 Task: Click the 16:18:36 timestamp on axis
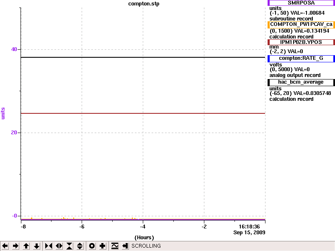click(x=249, y=226)
